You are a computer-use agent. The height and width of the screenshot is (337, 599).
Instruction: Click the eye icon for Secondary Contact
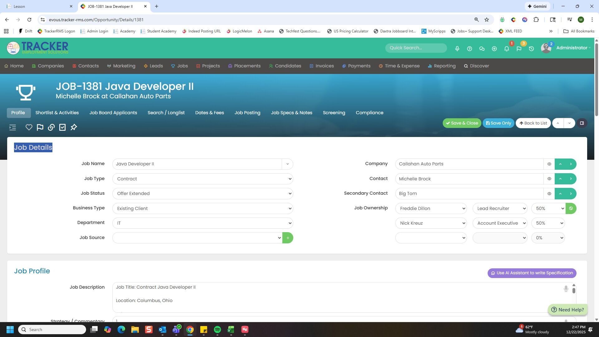pos(549,194)
